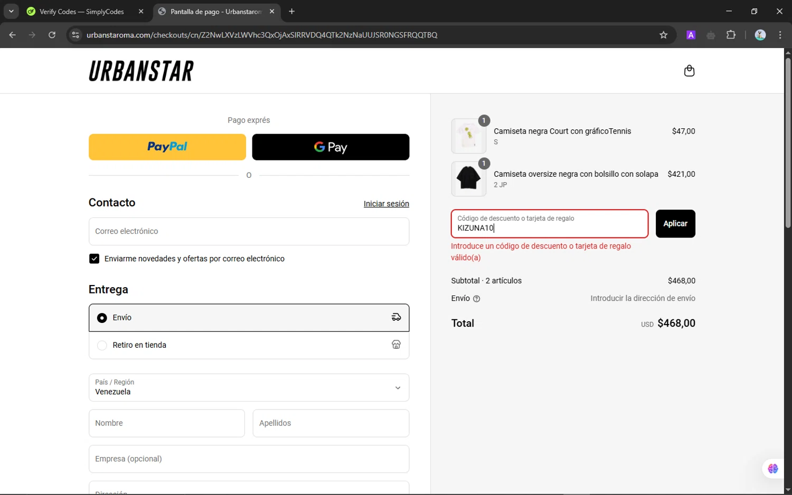Click the scrollbar down arrow

pyautogui.click(x=788, y=490)
